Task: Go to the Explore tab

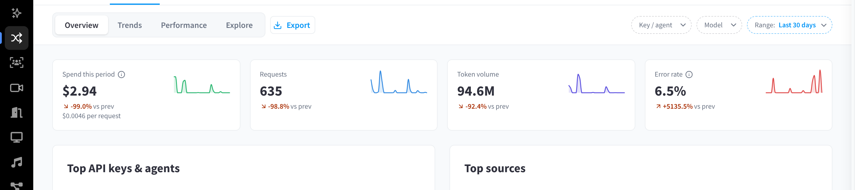Action: tap(239, 25)
